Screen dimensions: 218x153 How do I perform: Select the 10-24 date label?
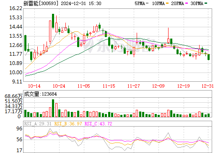click(59, 86)
